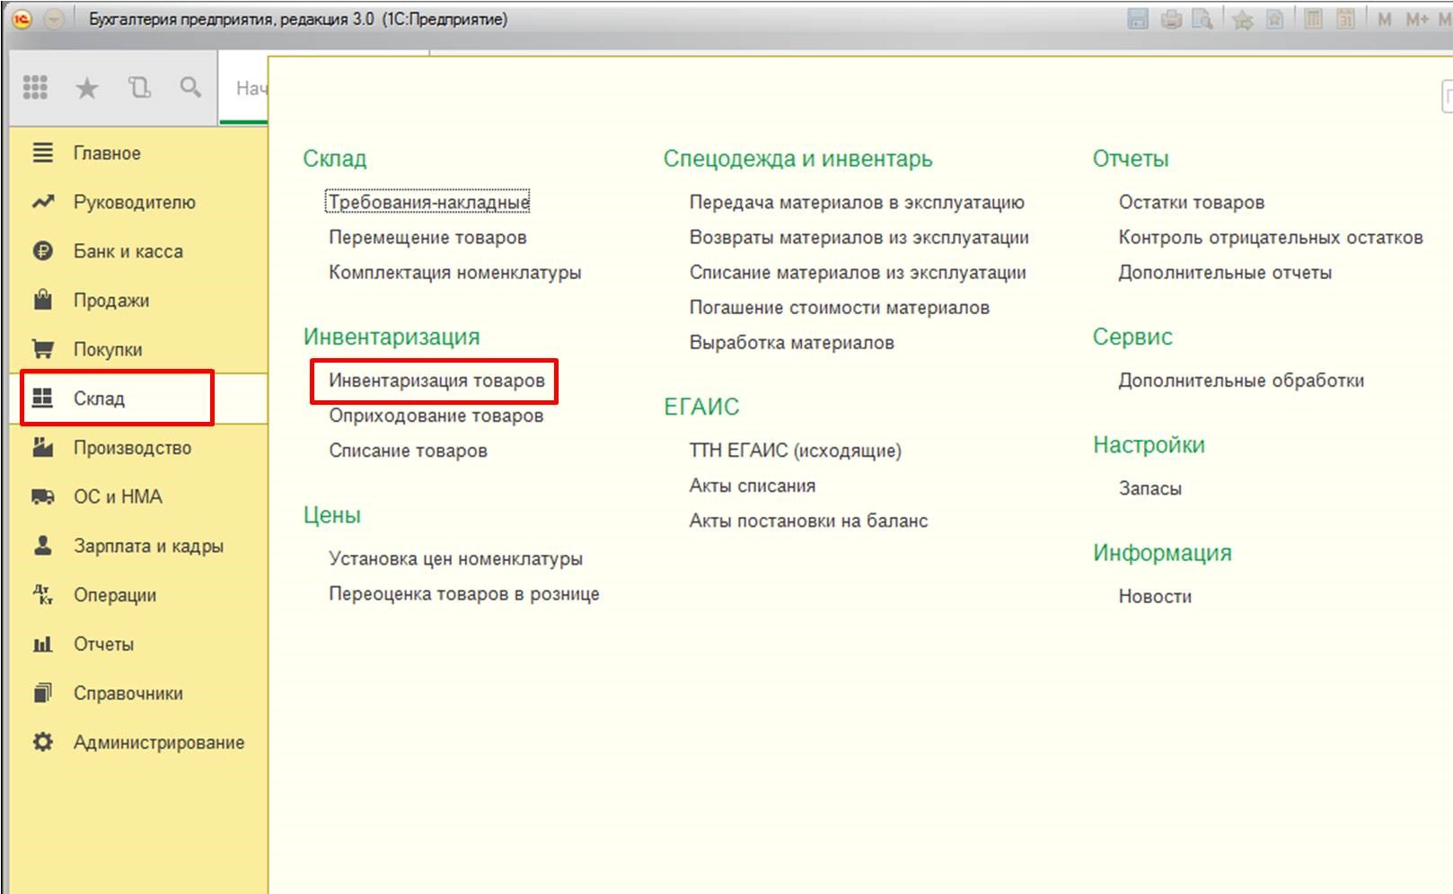Open Списание материалов из эксплуатации

click(858, 272)
